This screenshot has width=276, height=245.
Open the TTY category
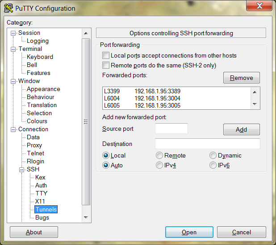click(42, 193)
